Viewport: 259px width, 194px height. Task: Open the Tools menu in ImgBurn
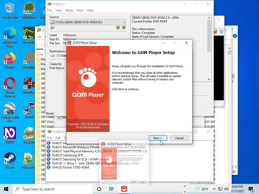click(x=80, y=10)
